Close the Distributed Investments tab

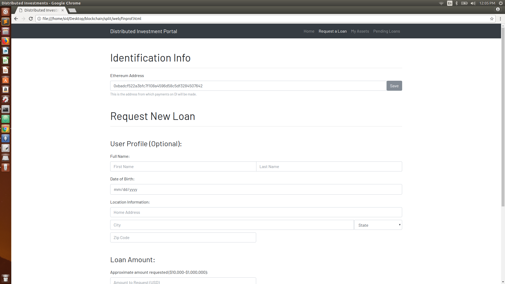coord(63,10)
